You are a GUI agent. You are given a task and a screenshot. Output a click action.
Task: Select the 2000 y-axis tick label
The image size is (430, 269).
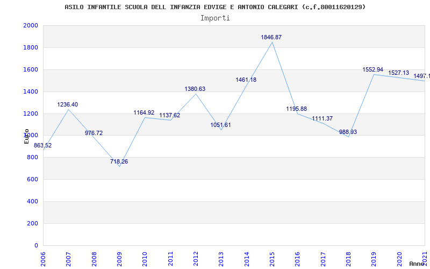(31, 25)
